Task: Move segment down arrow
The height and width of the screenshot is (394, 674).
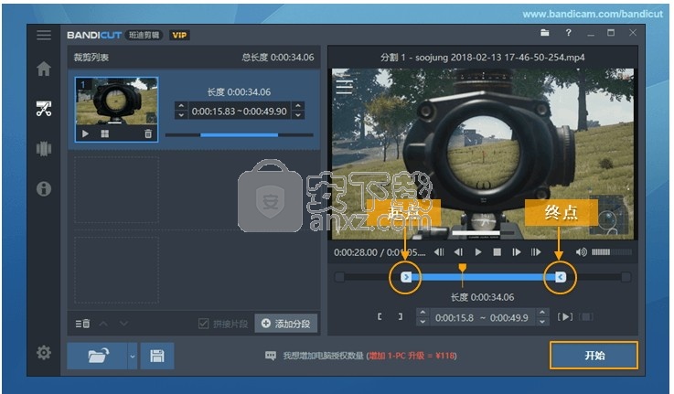Action: coord(123,323)
